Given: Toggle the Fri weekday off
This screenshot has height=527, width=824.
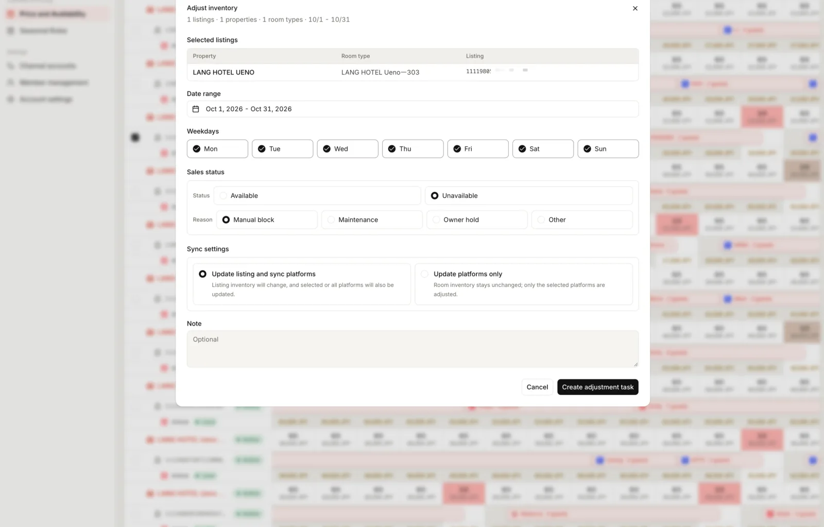Looking at the screenshot, I should [478, 149].
